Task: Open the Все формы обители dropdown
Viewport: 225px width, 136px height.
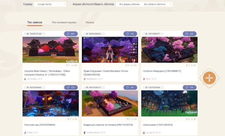Action: (x=129, y=4)
